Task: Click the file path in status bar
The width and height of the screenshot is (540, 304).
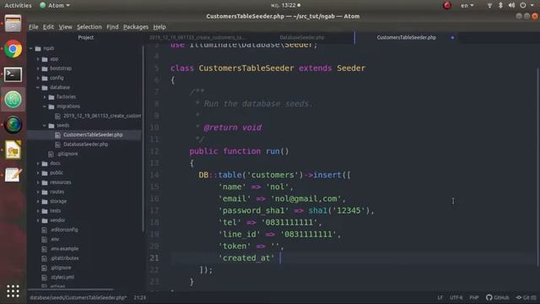Action: click(x=78, y=297)
